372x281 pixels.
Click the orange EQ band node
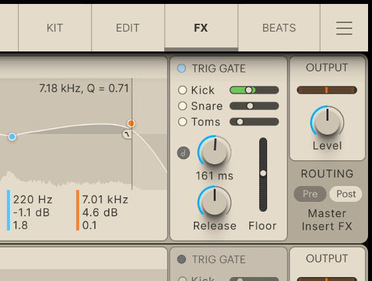[x=131, y=123]
